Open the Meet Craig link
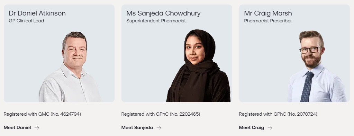The height and width of the screenshot is (136, 354). [x=256, y=128]
